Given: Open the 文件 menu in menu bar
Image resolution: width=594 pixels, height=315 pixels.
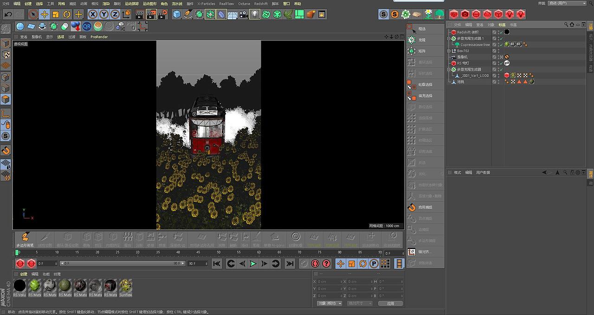Looking at the screenshot, I should pyautogui.click(x=6, y=3).
